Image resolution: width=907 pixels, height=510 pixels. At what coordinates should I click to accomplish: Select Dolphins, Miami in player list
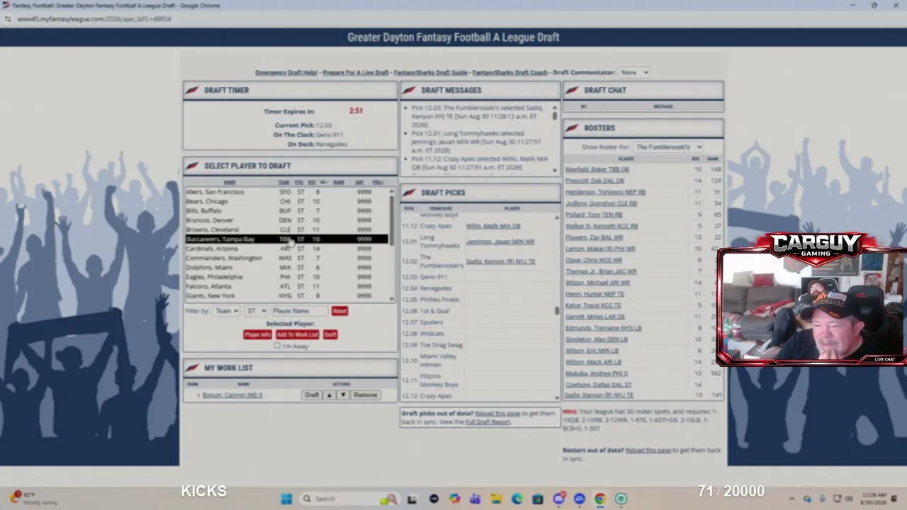[286, 268]
